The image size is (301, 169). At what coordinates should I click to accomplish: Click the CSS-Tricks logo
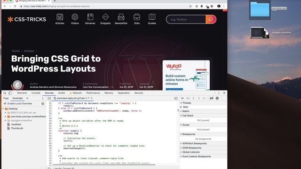click(27, 19)
